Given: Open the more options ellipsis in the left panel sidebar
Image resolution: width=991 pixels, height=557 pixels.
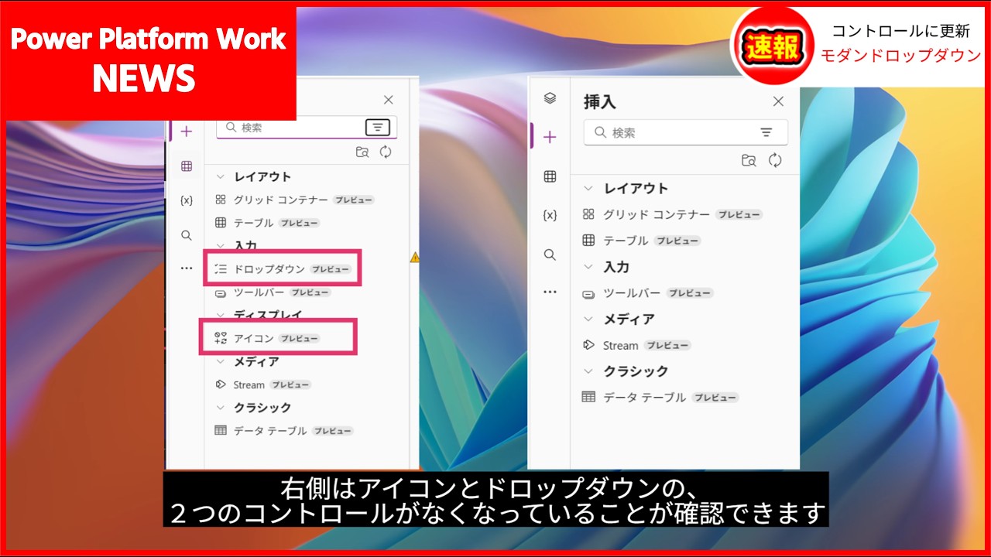Looking at the screenshot, I should 186,268.
